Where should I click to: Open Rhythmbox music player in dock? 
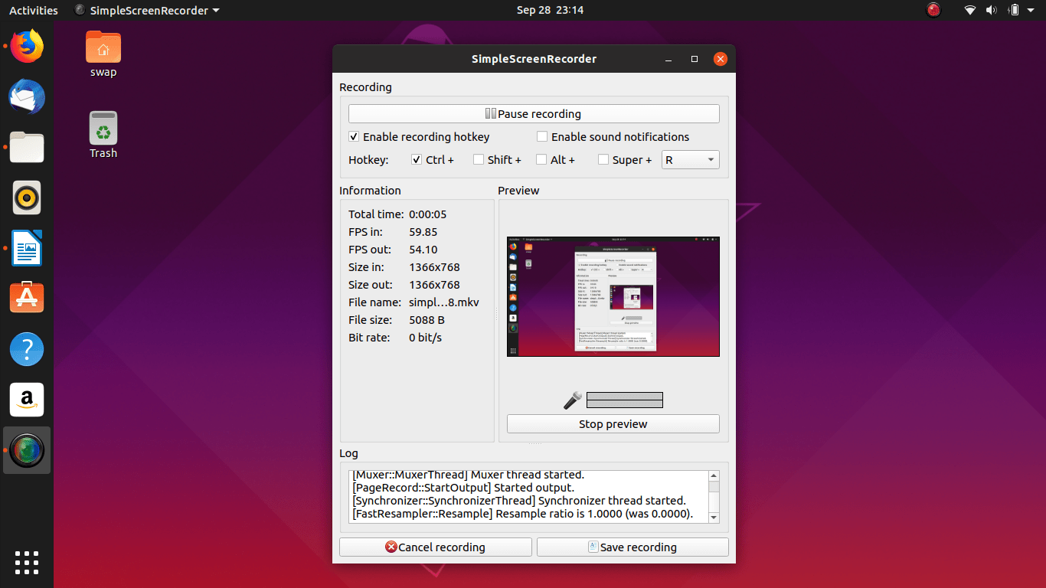[x=27, y=198]
